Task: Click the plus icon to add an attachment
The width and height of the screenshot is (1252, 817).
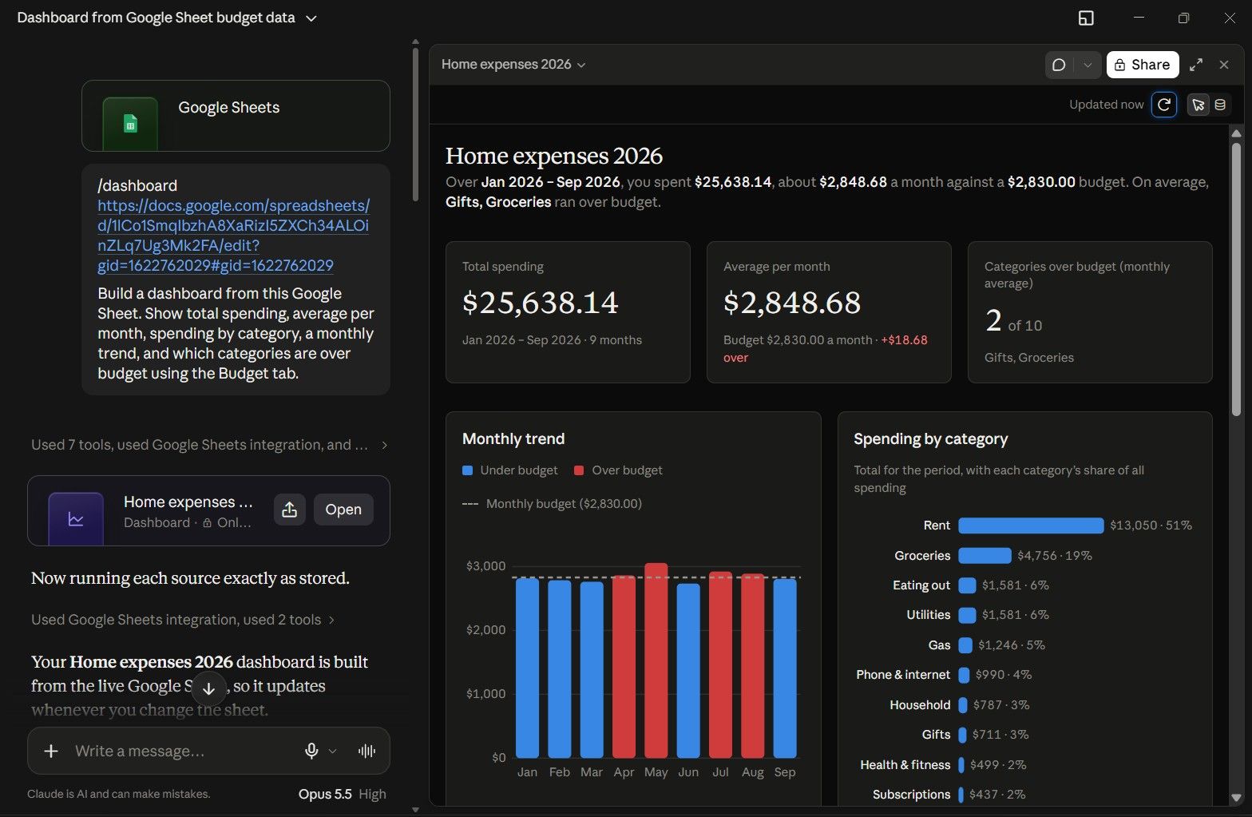Action: 51,751
